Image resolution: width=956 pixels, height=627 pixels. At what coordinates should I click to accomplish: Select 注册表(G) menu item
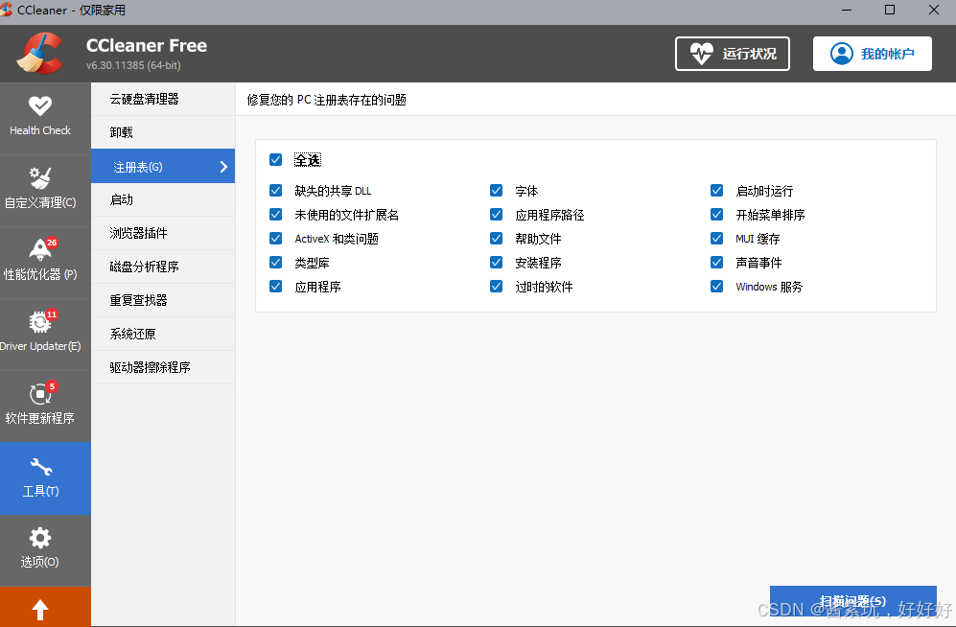pyautogui.click(x=163, y=167)
